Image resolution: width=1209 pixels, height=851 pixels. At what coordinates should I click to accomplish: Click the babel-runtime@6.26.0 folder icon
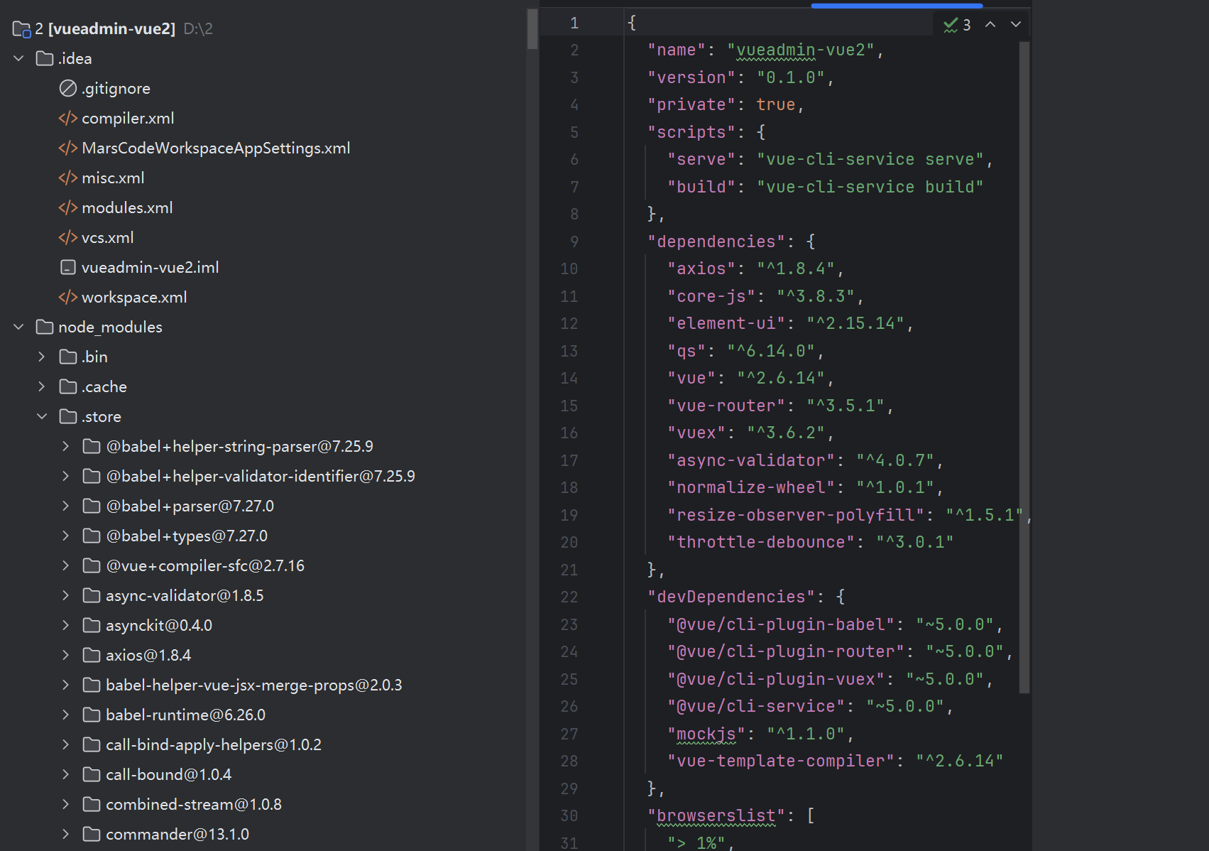[92, 715]
